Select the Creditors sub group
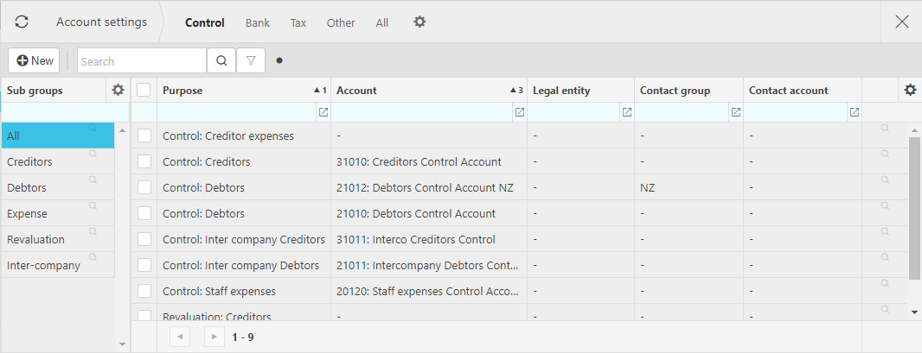Viewport: 922px width, 353px height. point(58,161)
